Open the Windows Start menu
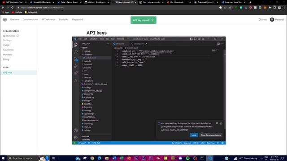 click(x=3, y=158)
